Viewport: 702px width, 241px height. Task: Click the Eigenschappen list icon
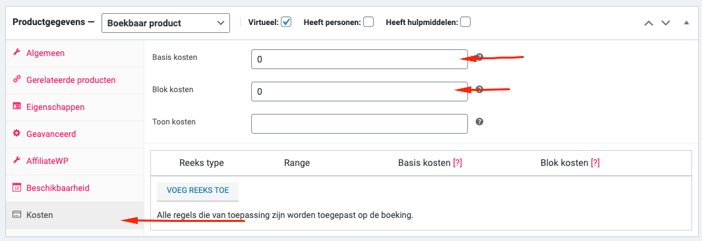click(x=16, y=107)
